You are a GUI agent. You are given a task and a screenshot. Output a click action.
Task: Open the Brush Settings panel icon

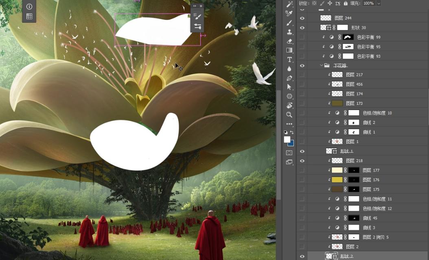click(197, 17)
